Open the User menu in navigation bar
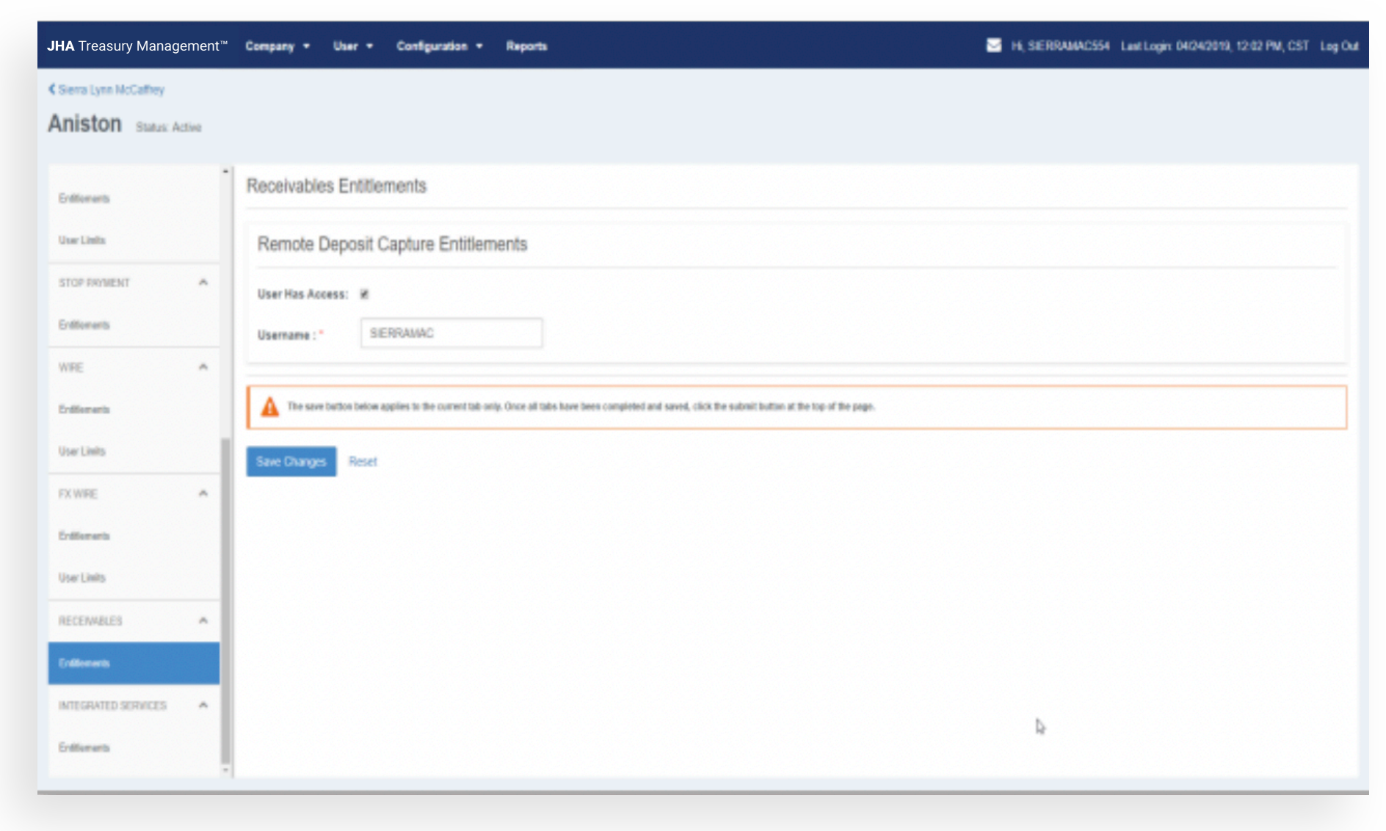 tap(352, 46)
